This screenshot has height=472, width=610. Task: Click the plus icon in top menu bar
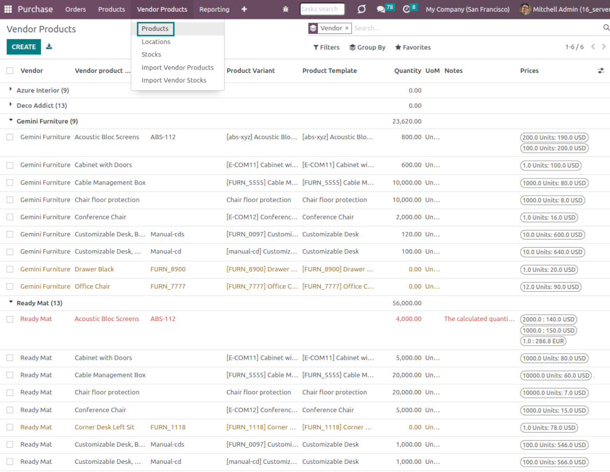pyautogui.click(x=244, y=9)
